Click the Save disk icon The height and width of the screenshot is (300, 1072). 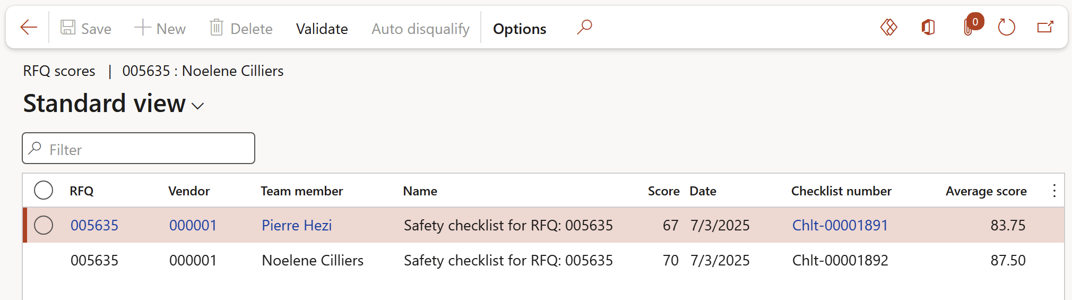click(x=68, y=27)
